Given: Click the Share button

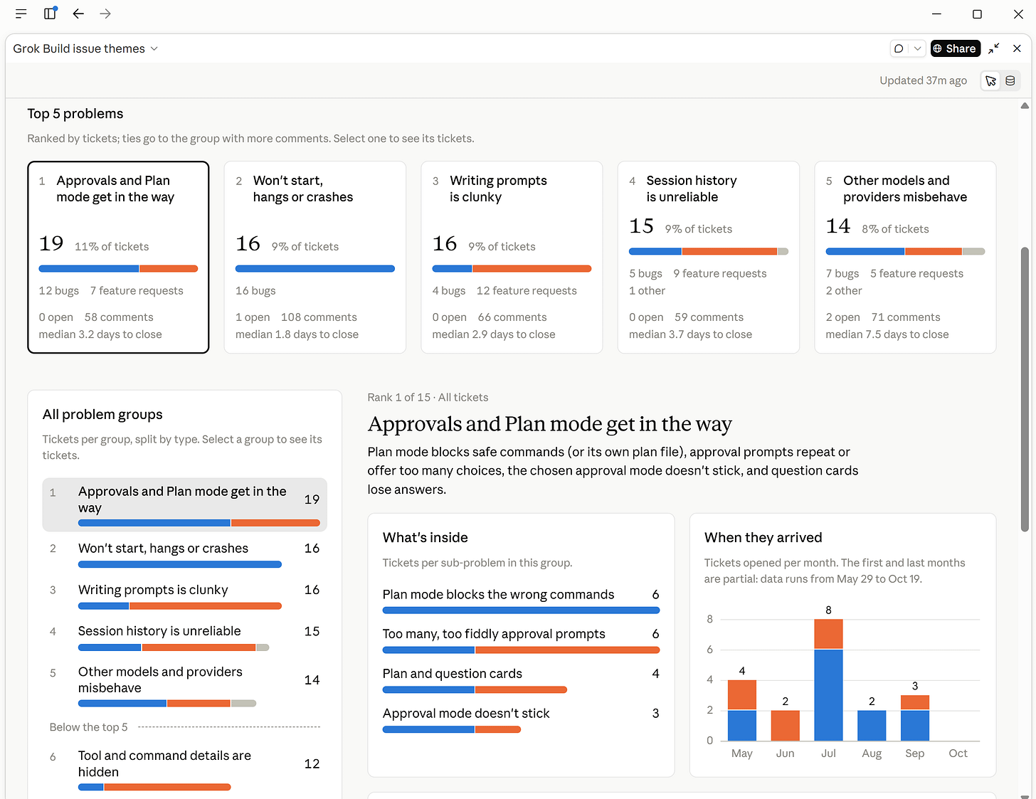Looking at the screenshot, I should (x=955, y=48).
